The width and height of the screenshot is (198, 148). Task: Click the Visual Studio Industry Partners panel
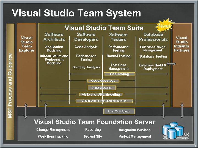tap(182, 65)
